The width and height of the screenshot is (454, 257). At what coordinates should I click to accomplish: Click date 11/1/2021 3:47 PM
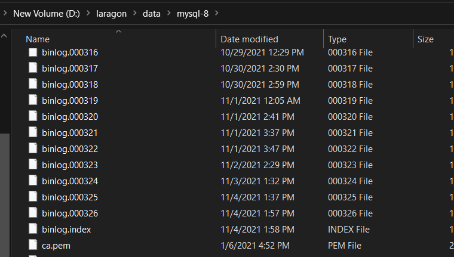(x=257, y=149)
